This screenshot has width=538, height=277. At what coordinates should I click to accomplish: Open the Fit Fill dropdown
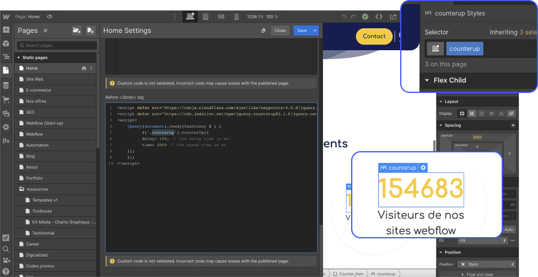483,241
